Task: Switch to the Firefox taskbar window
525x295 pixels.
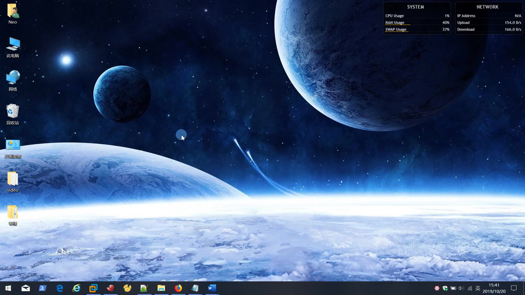Action: click(x=178, y=288)
